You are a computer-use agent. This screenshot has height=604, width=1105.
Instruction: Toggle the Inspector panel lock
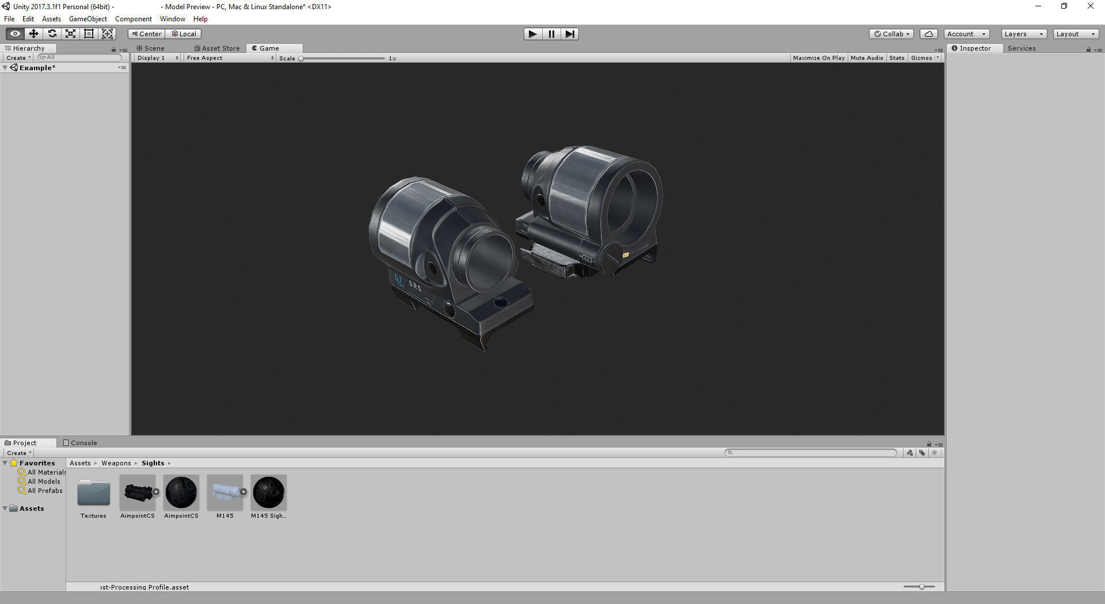1088,49
